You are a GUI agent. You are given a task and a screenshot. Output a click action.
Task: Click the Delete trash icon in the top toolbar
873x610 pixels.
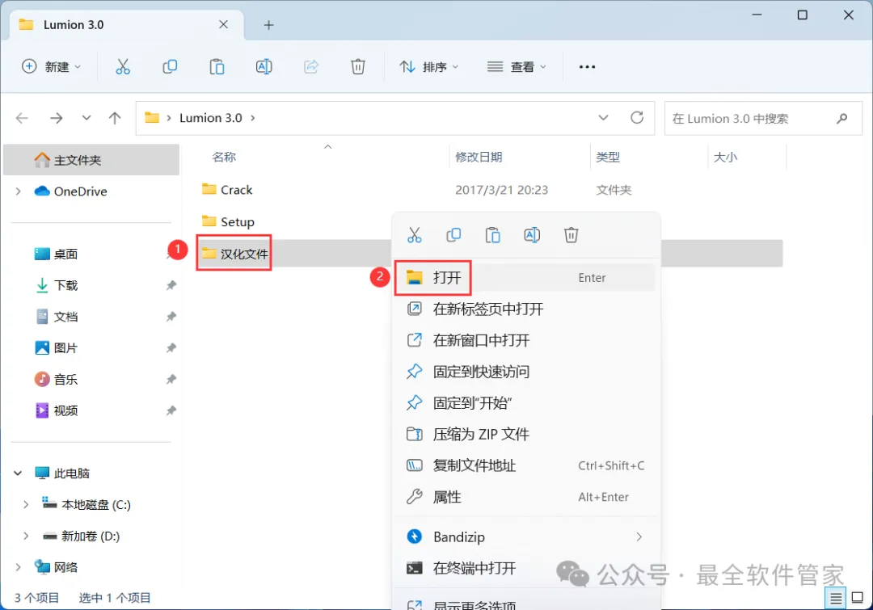(x=358, y=67)
